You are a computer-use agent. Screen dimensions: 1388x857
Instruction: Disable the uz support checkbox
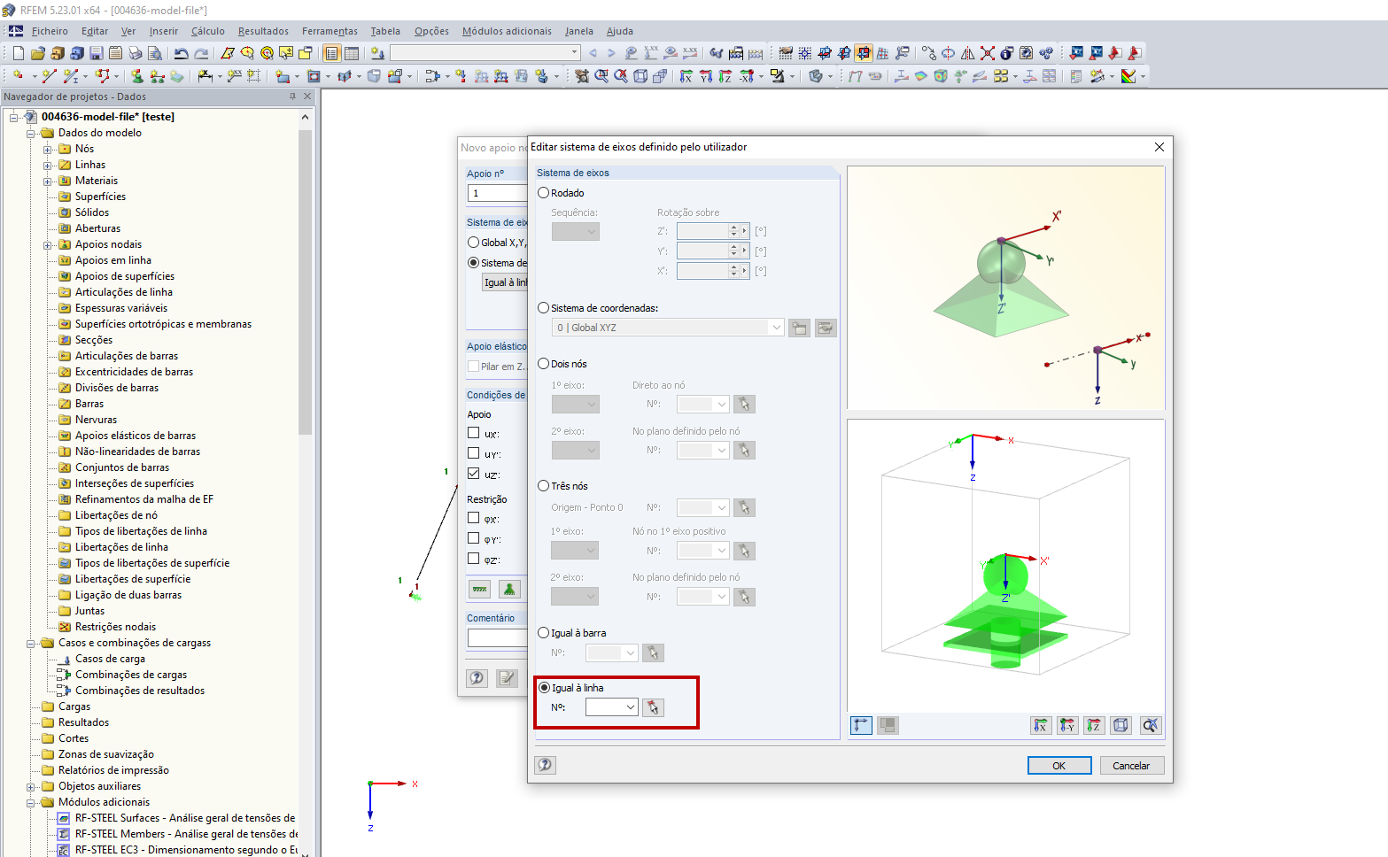[474, 473]
